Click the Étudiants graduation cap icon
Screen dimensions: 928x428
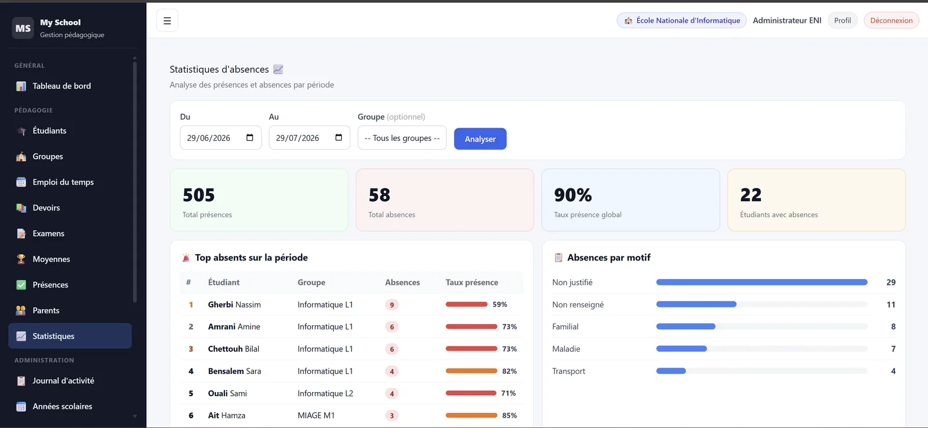tap(21, 131)
